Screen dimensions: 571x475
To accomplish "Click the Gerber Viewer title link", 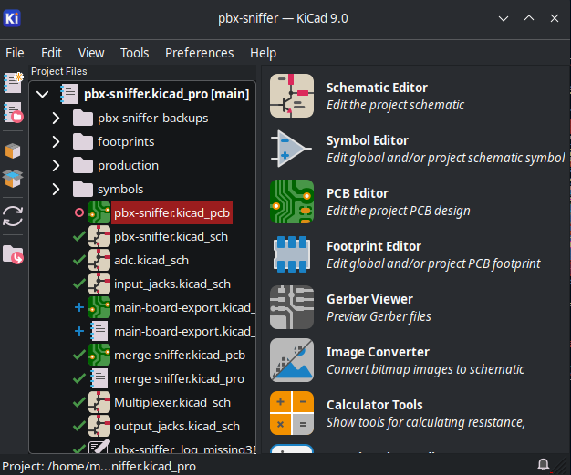I will [370, 299].
